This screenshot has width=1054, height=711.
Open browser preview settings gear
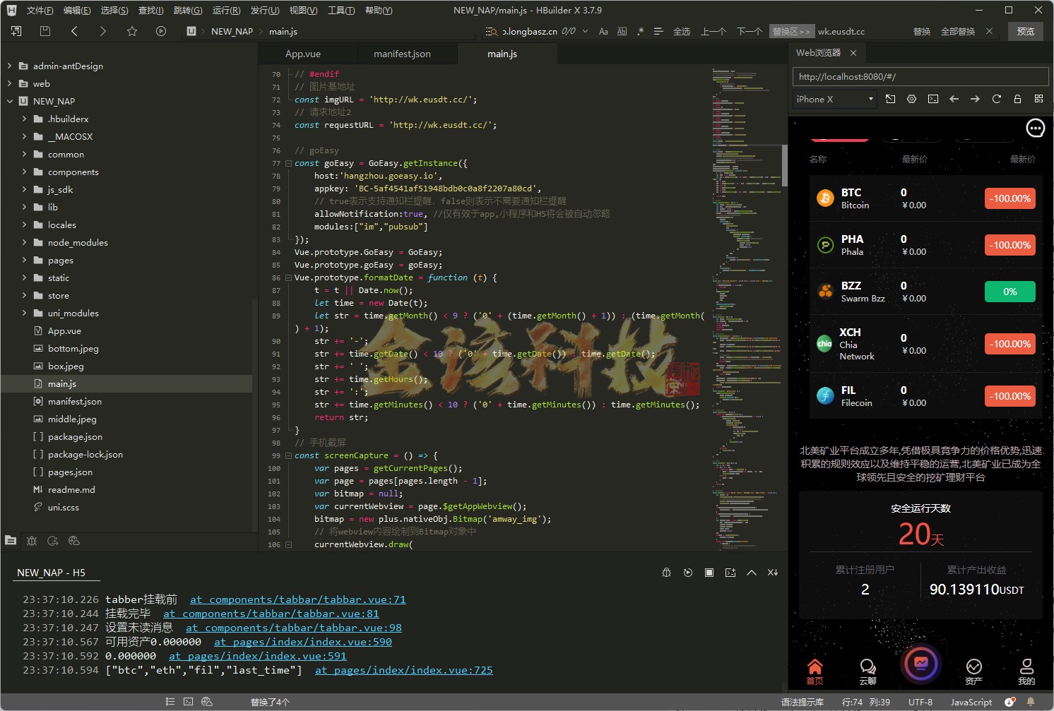pyautogui.click(x=911, y=99)
